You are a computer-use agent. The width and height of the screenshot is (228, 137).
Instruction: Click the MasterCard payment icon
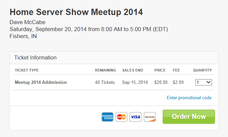tap(121, 117)
